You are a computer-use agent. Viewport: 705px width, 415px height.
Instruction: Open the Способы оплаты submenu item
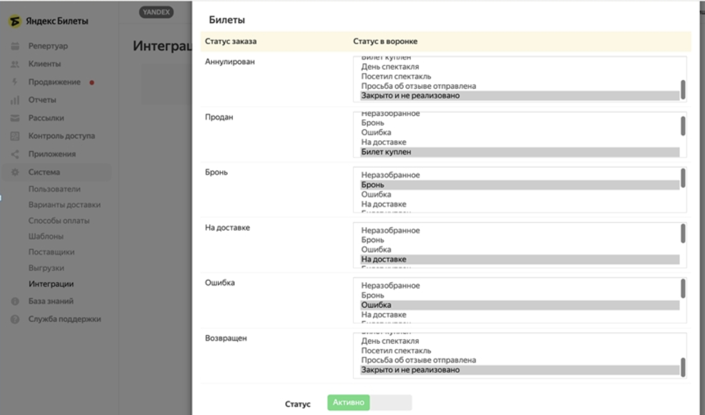click(59, 221)
